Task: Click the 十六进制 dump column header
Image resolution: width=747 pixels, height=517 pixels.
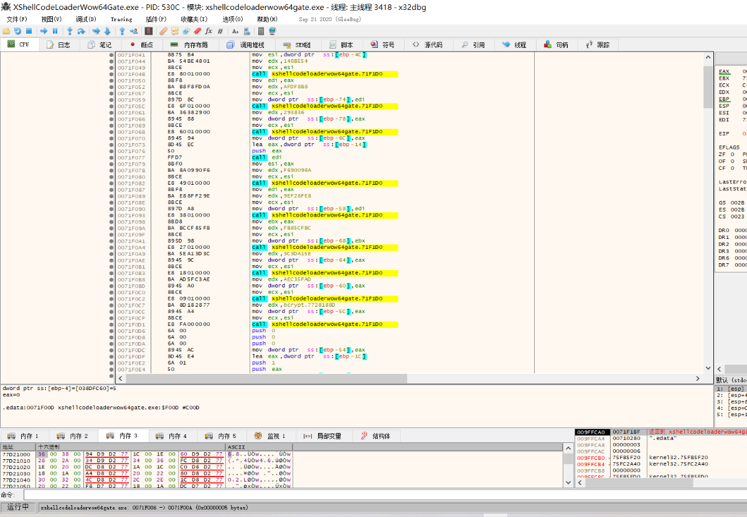Action: click(131, 447)
